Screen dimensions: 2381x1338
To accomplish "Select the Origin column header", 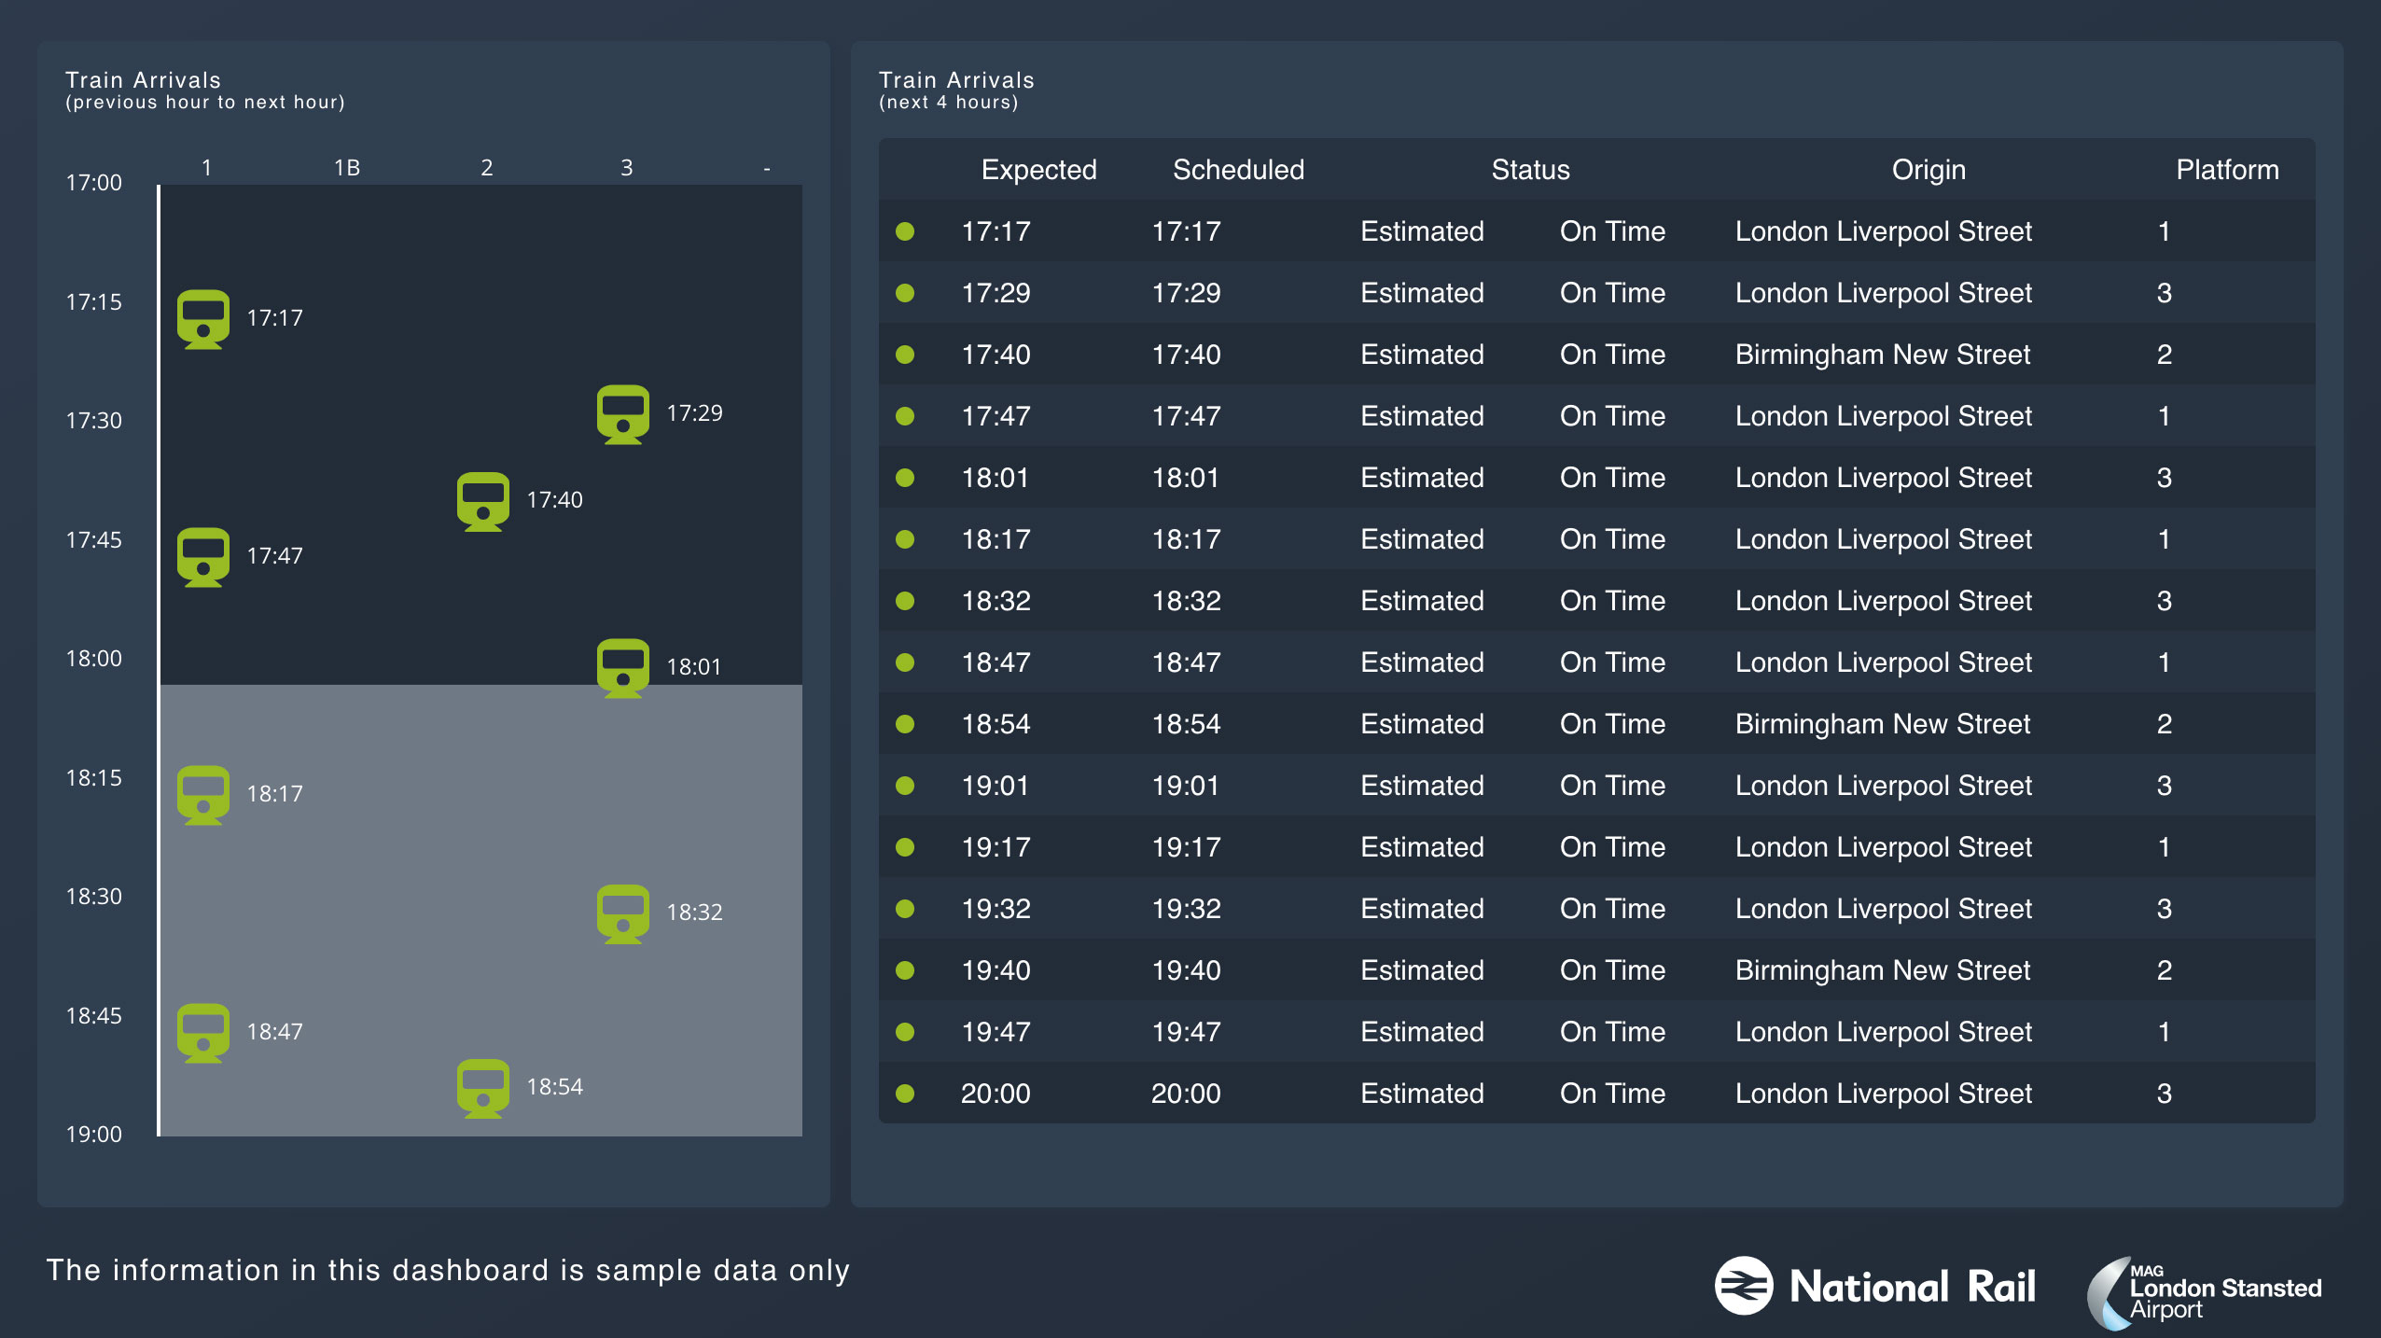I will tap(1928, 170).
